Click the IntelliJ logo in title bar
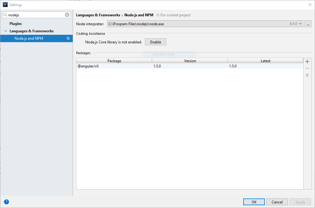The width and height of the screenshot is (315, 208). 5,5
